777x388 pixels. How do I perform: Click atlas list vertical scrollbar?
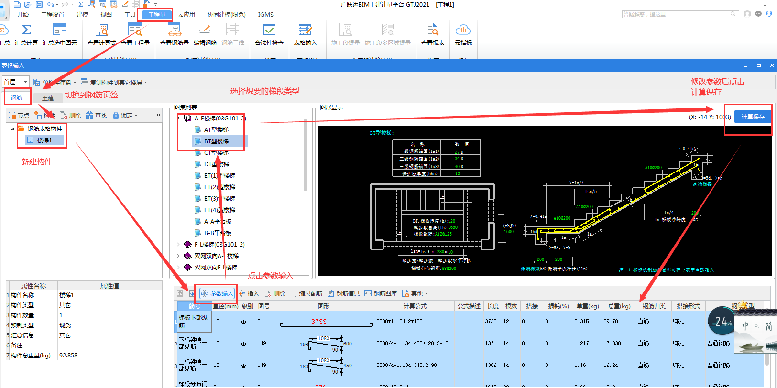[x=306, y=155]
